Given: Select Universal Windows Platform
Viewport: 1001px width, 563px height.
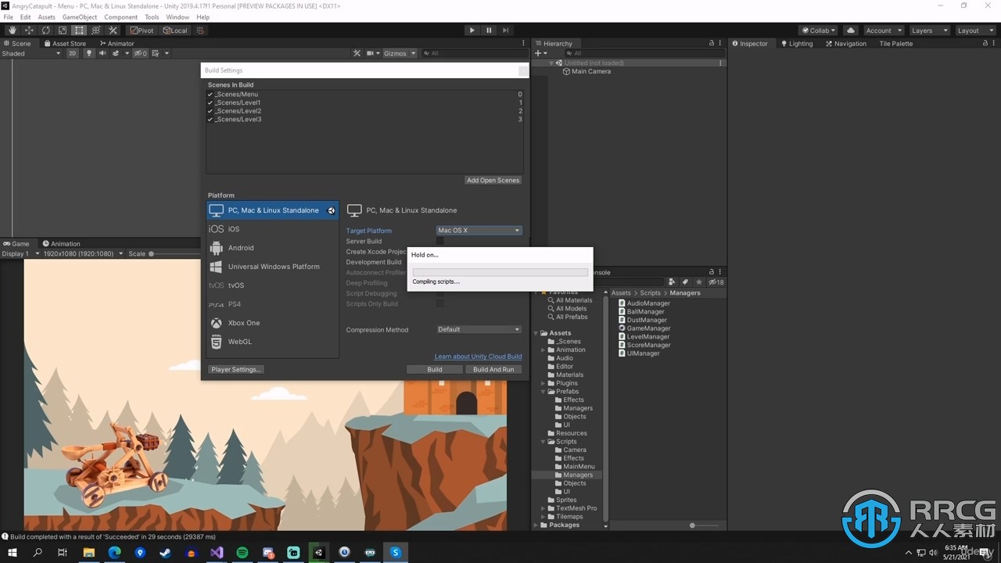Looking at the screenshot, I should 272,267.
